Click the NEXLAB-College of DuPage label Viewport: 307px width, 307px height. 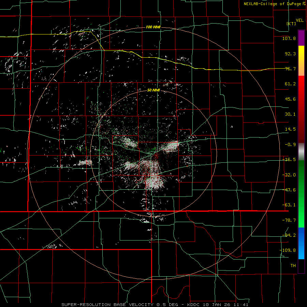coord(272,4)
